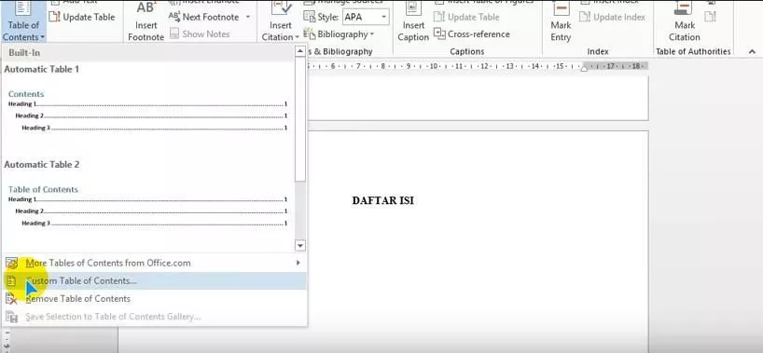This screenshot has height=353, width=763.
Task: Click the Show Notes option
Action: point(200,34)
